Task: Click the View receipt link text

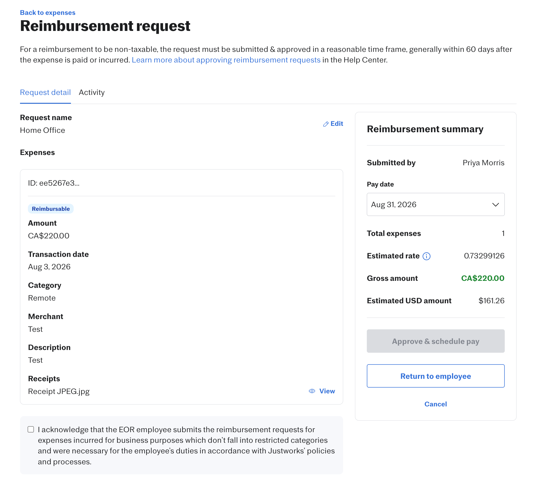Action: pyautogui.click(x=327, y=391)
